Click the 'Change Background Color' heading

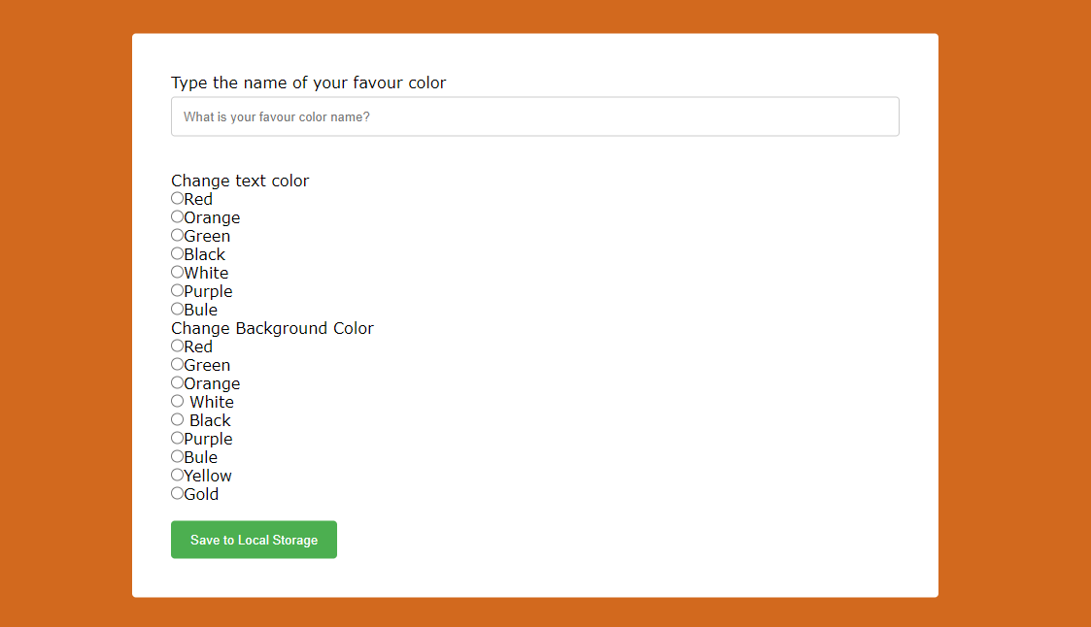(x=272, y=328)
